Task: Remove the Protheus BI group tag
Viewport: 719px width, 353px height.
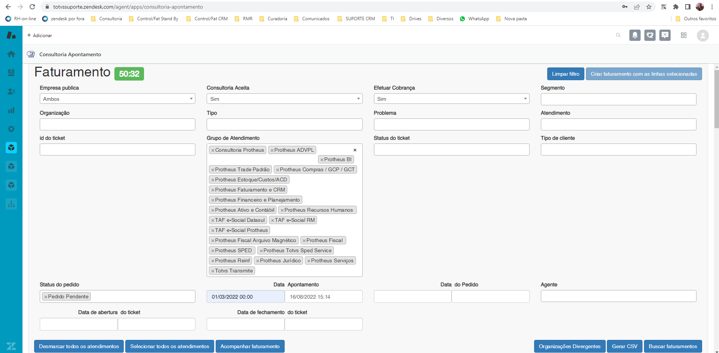Action: click(322, 160)
